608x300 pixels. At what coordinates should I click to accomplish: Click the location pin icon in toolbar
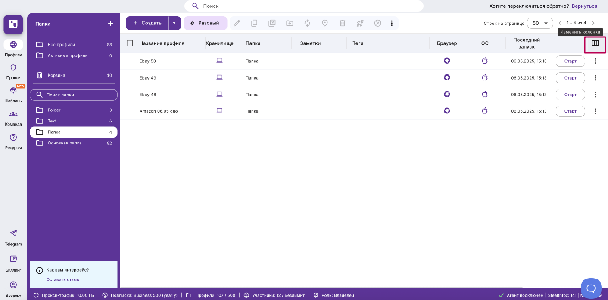pos(325,23)
